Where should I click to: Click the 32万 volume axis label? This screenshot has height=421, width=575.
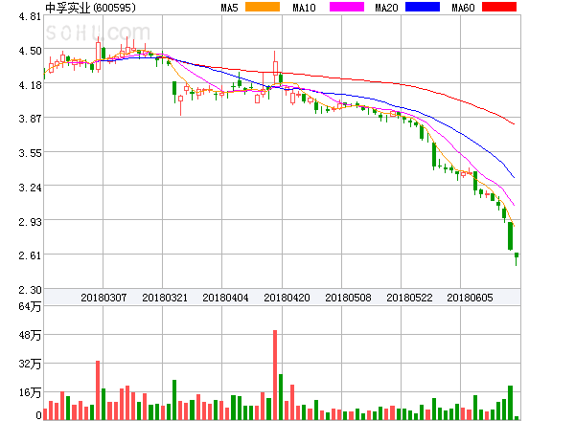(30, 364)
